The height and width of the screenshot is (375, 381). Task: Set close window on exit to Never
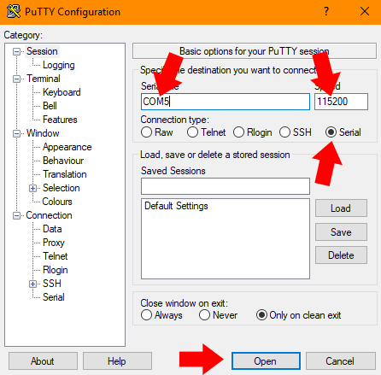tap(204, 315)
